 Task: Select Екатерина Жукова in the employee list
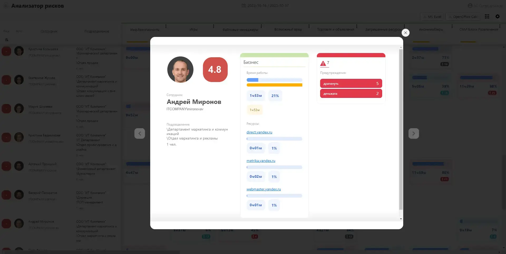click(42, 78)
